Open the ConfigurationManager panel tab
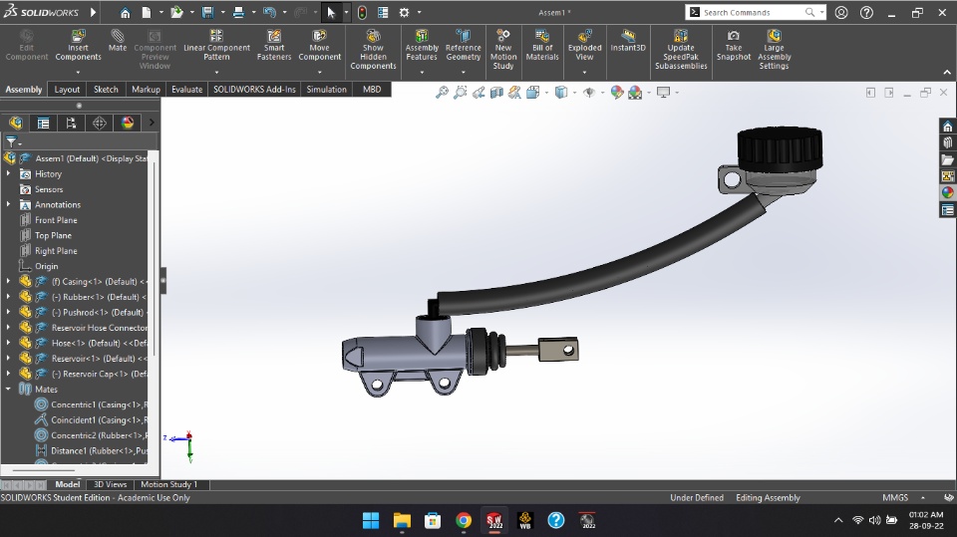 point(71,124)
